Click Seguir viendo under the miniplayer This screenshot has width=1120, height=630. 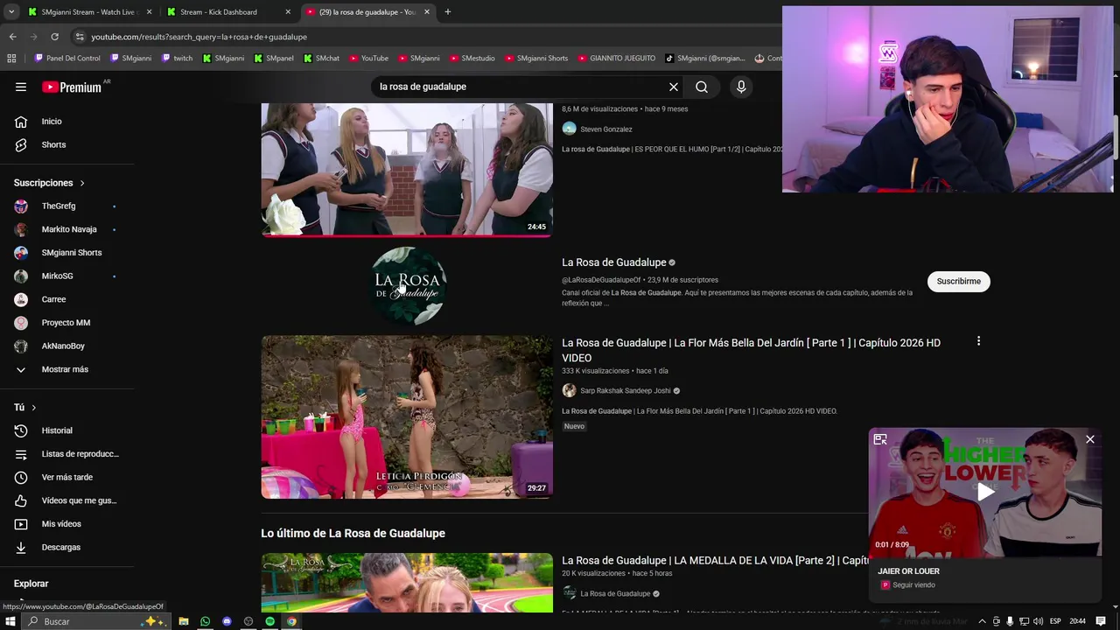pyautogui.click(x=913, y=585)
